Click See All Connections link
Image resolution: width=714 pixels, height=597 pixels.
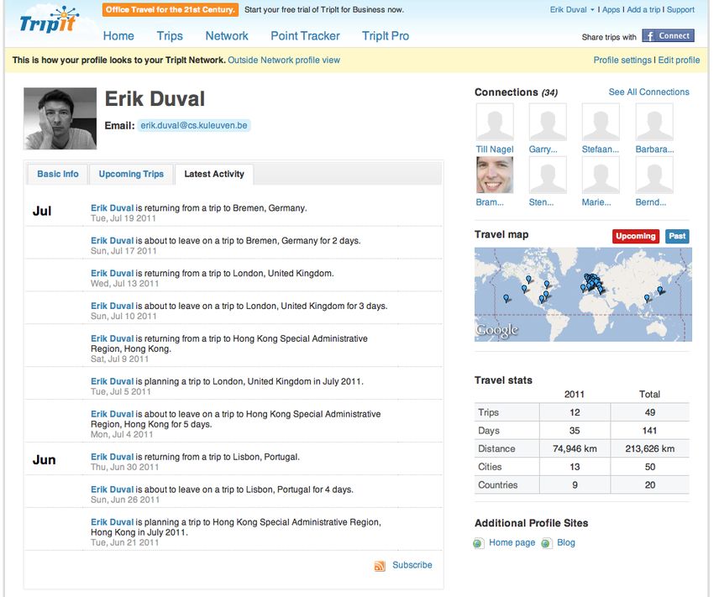point(648,92)
